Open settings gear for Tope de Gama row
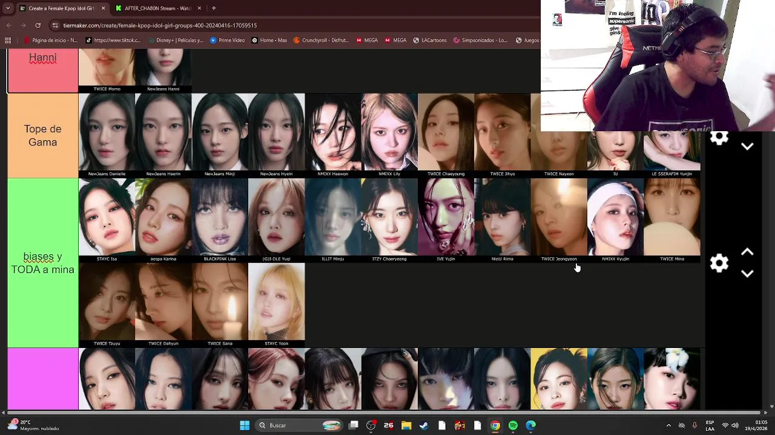The height and width of the screenshot is (435, 775). (719, 138)
